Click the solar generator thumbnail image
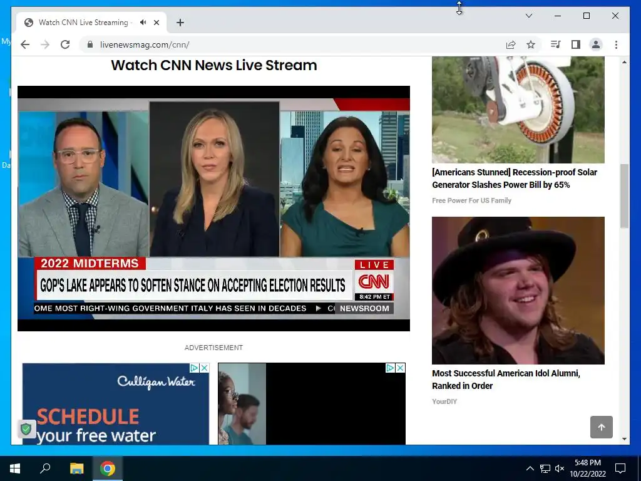The height and width of the screenshot is (481, 641). tap(518, 110)
